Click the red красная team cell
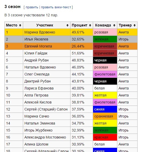 coord(105,137)
